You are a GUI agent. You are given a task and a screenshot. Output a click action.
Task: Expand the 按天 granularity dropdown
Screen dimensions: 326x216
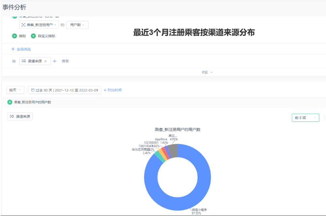(15, 90)
